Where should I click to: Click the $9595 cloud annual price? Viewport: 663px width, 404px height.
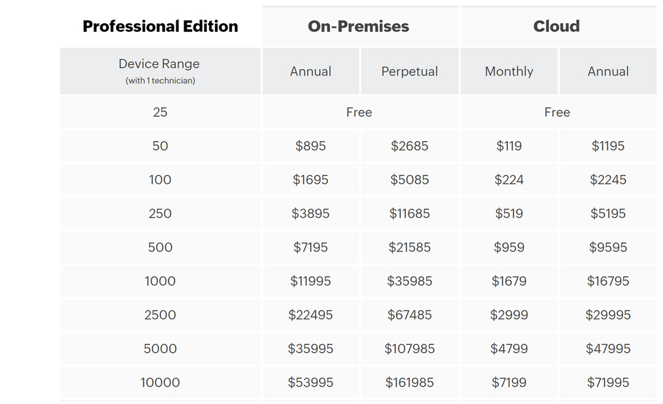coord(608,248)
